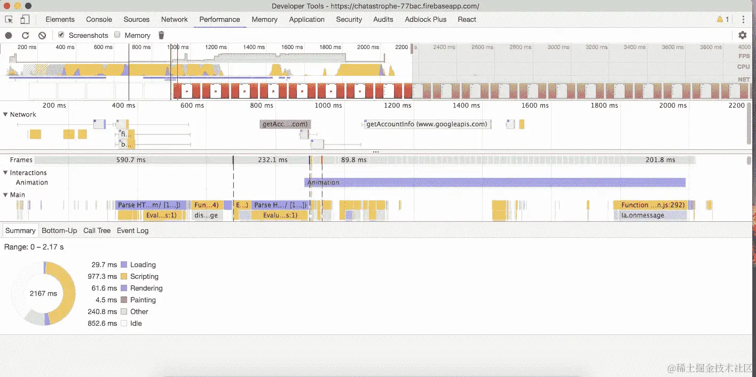Go to the Network panel tab
Image resolution: width=756 pixels, height=377 pixels.
pos(175,19)
